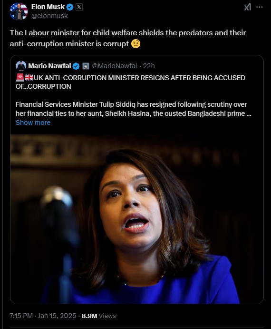Click Mario Nawfal's profile avatar
This screenshot has width=271, height=329.
(x=21, y=66)
